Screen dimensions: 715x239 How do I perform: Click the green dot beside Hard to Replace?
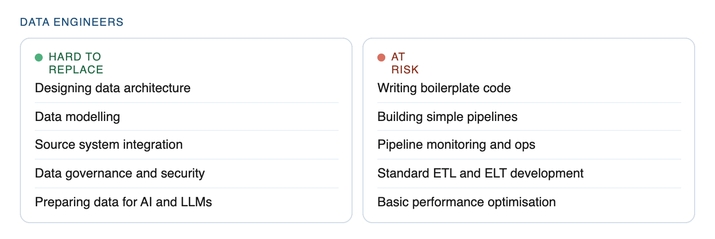point(39,58)
